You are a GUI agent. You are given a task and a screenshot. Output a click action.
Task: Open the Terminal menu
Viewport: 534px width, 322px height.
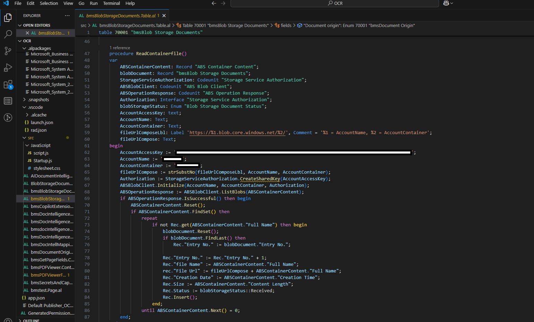[111, 3]
